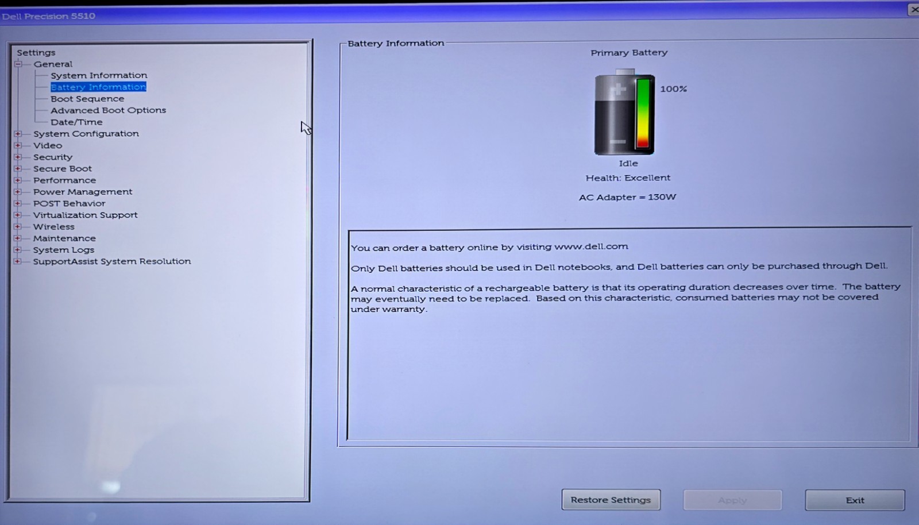
Task: Click the greyed-out Apply button
Action: (x=732, y=500)
